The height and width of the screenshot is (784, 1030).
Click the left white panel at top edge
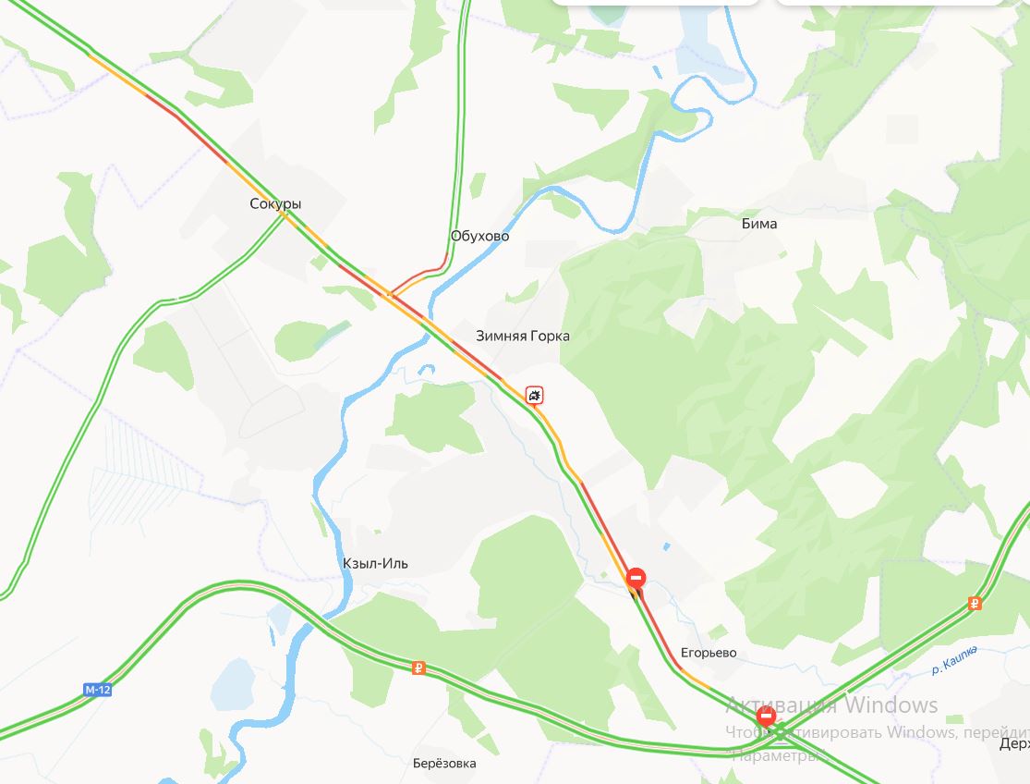click(655, 3)
